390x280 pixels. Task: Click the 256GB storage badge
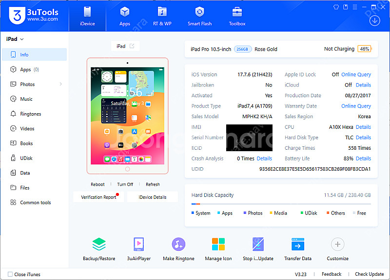[242, 49]
